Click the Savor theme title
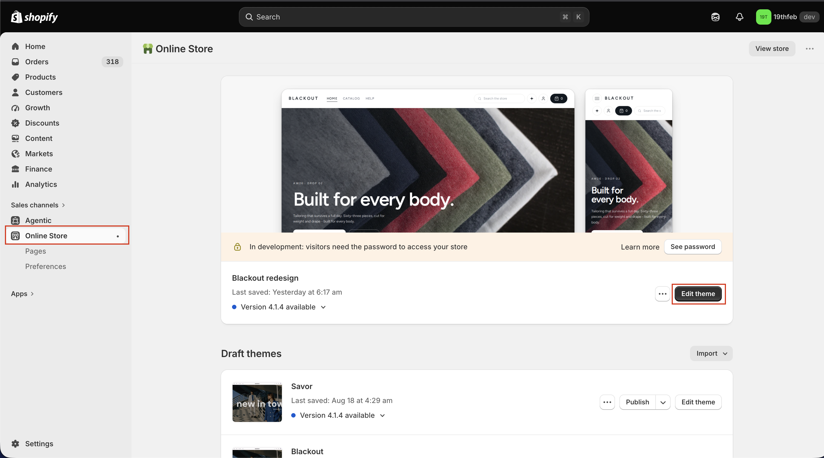 tap(302, 387)
